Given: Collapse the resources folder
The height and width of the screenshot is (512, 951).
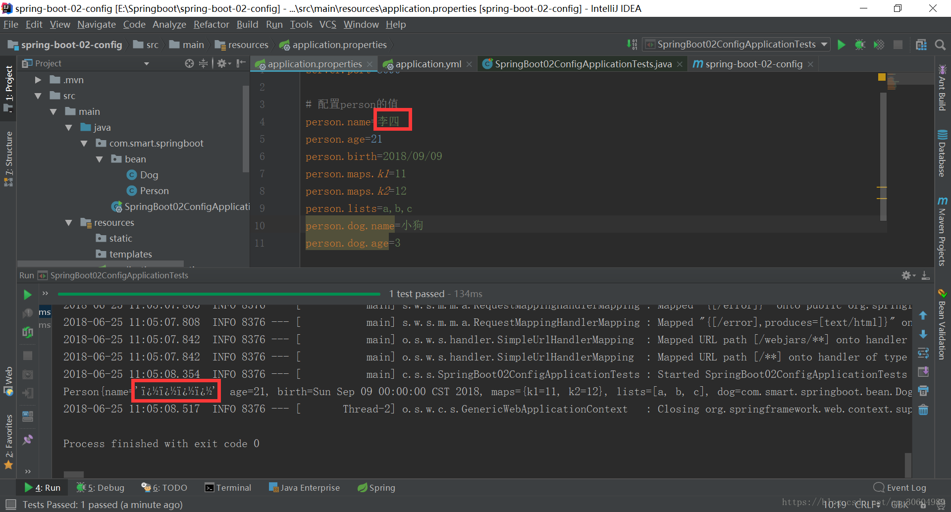Looking at the screenshot, I should [x=68, y=222].
